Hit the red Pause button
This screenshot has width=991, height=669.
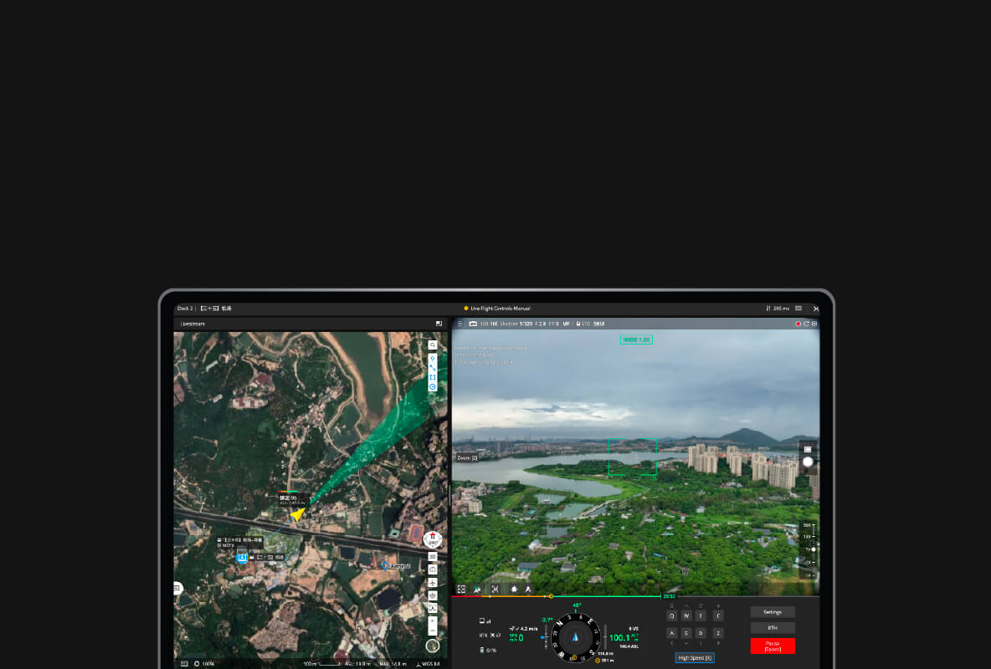[x=772, y=646]
